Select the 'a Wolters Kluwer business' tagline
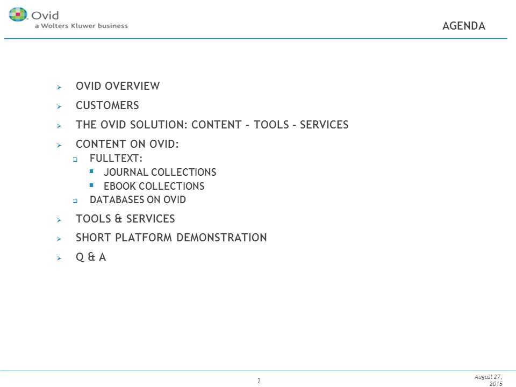Viewport: 516px width, 387px height. pos(81,26)
